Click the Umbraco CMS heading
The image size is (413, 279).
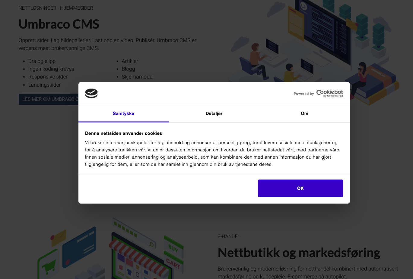[x=59, y=24]
